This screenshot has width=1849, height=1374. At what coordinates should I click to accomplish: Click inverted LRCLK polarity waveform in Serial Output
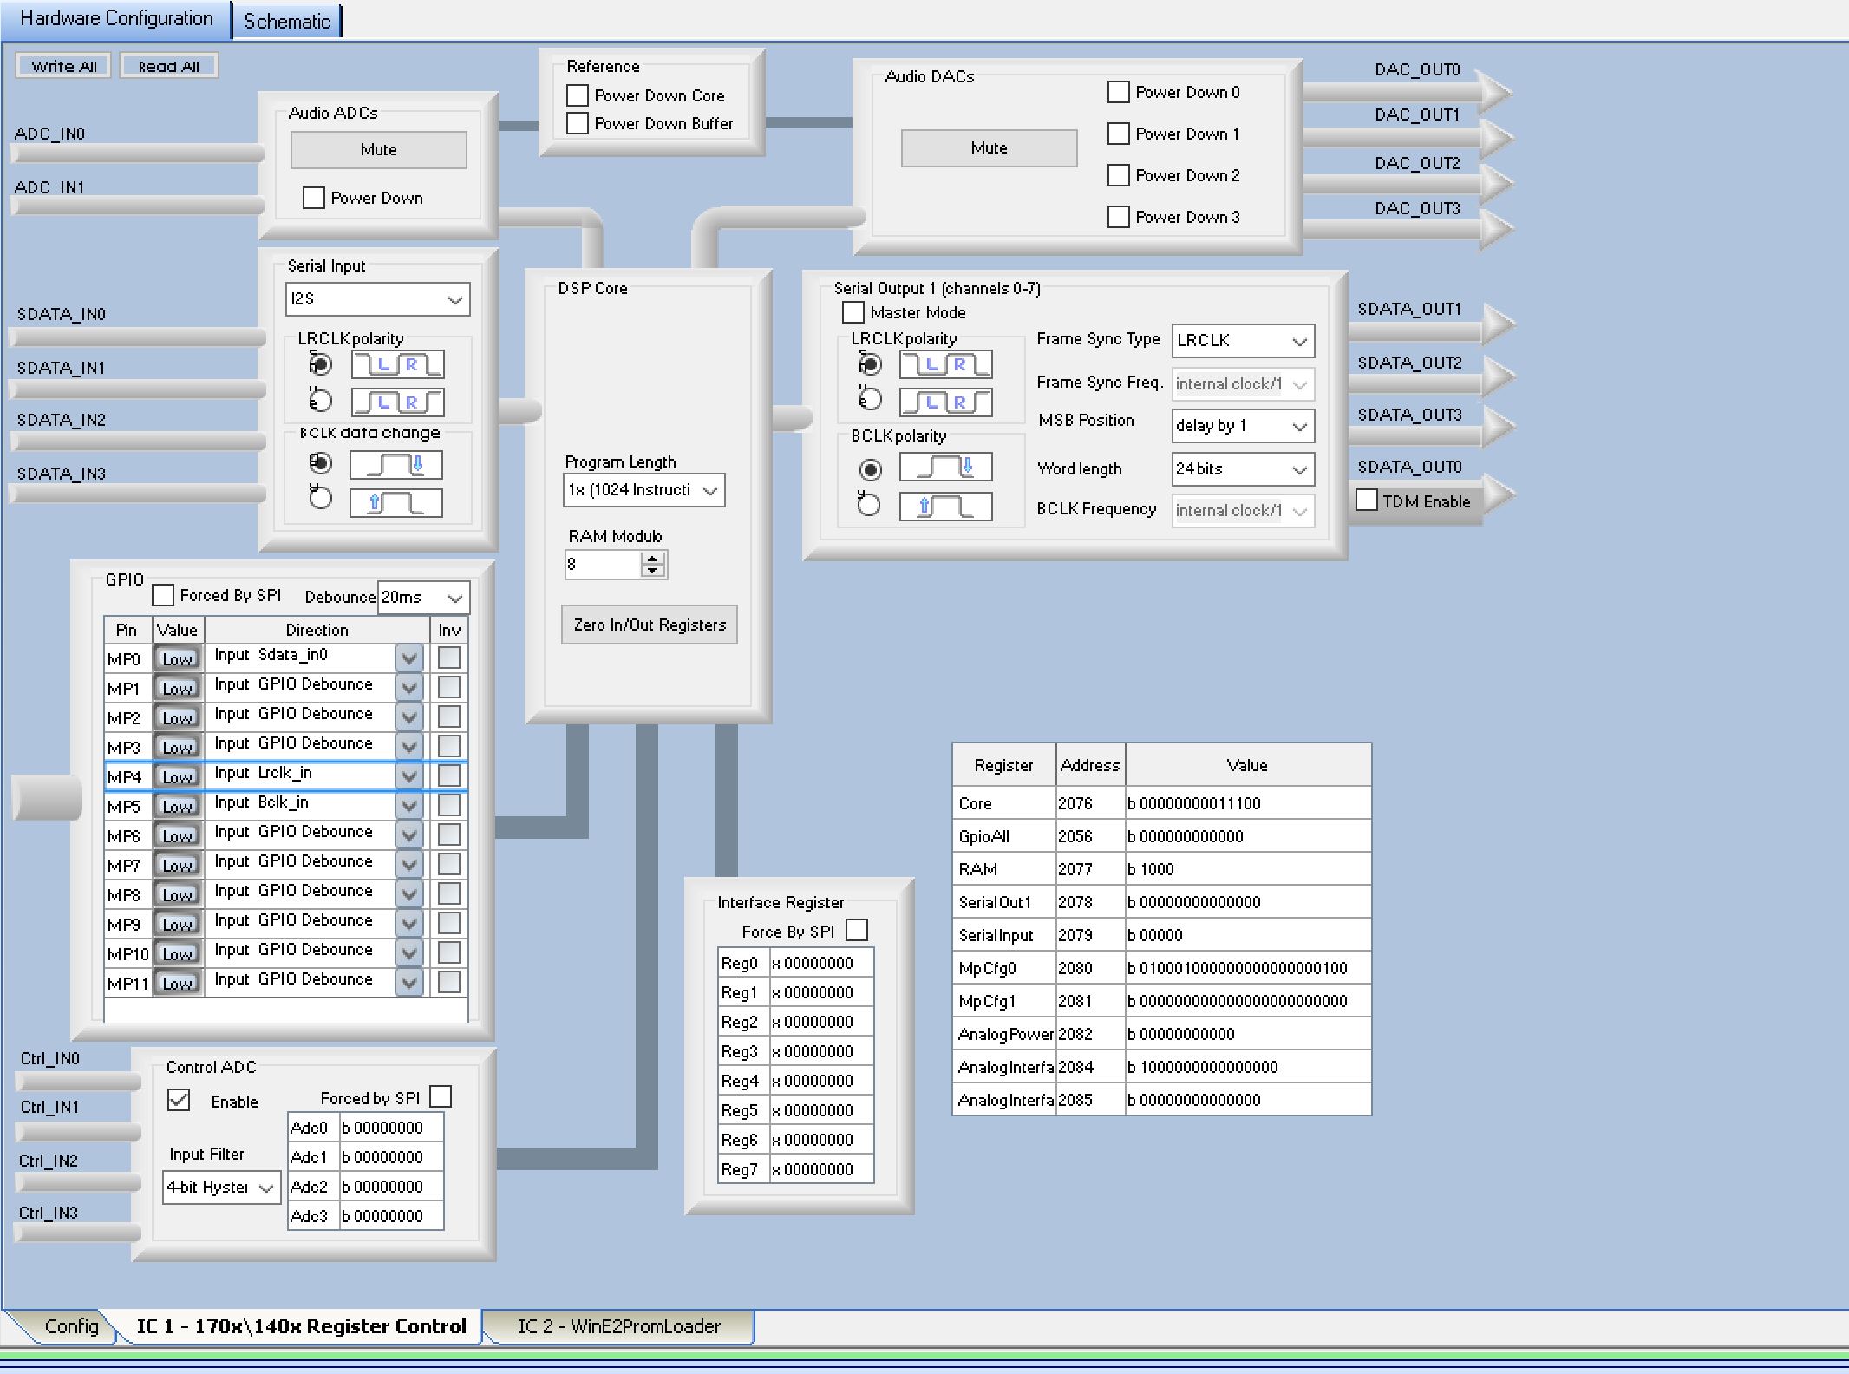coord(946,402)
